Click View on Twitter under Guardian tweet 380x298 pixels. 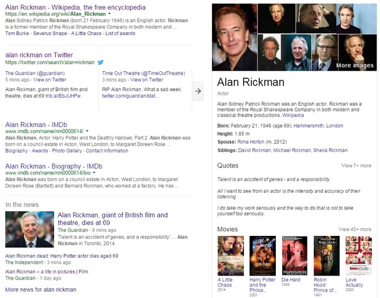50,79
